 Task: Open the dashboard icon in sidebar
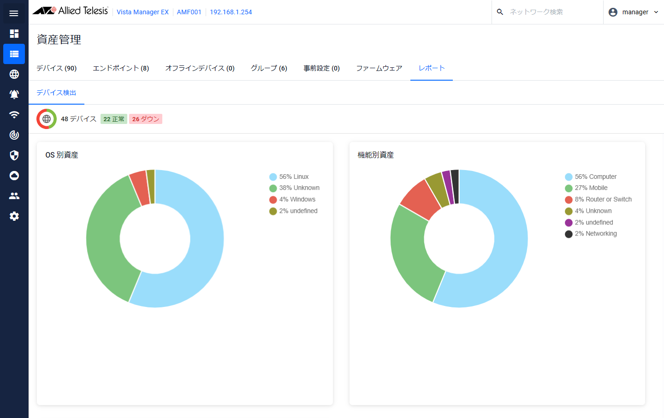click(x=14, y=34)
